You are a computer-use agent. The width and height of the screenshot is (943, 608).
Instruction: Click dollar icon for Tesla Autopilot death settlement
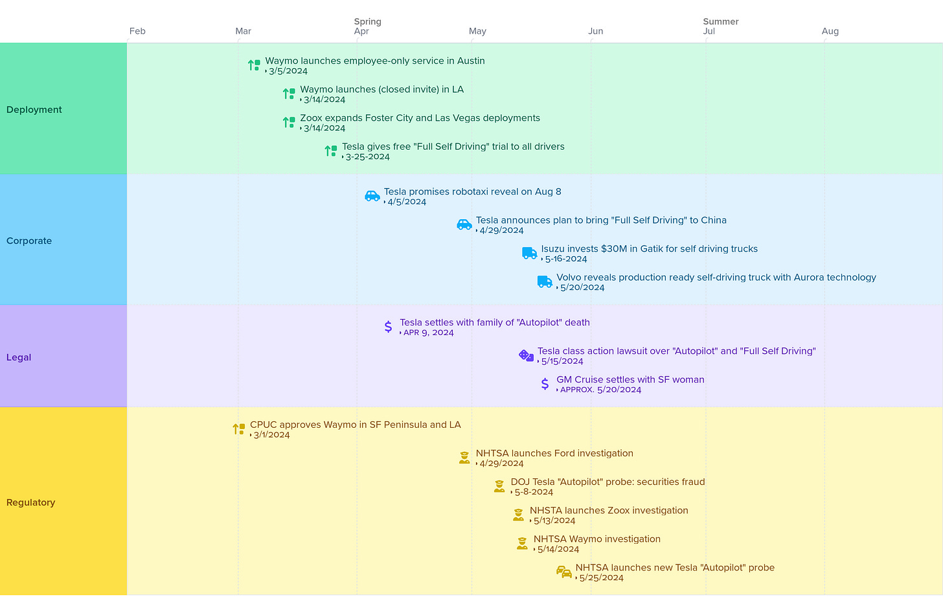[388, 327]
